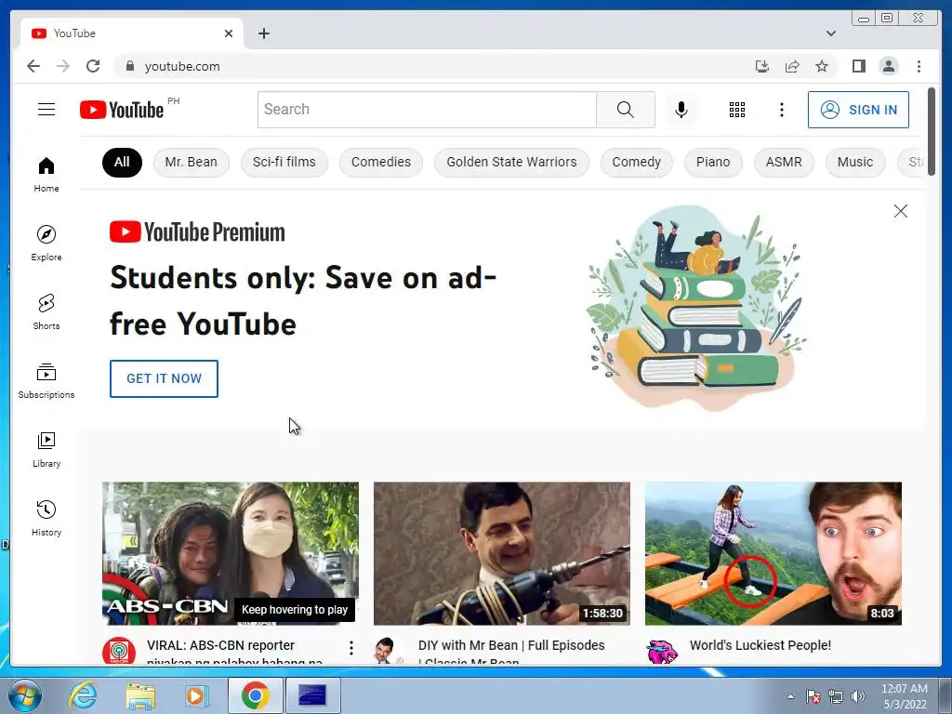952x714 pixels.
Task: Dismiss the YouTube Premium banner
Action: [x=900, y=211]
